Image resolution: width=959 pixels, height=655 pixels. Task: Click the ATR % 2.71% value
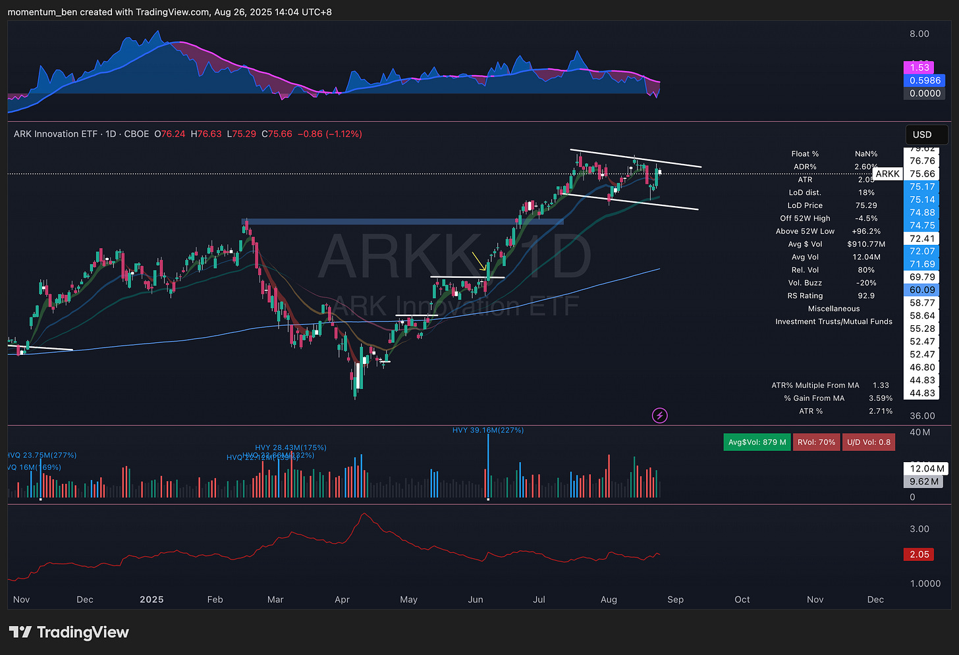click(x=881, y=411)
